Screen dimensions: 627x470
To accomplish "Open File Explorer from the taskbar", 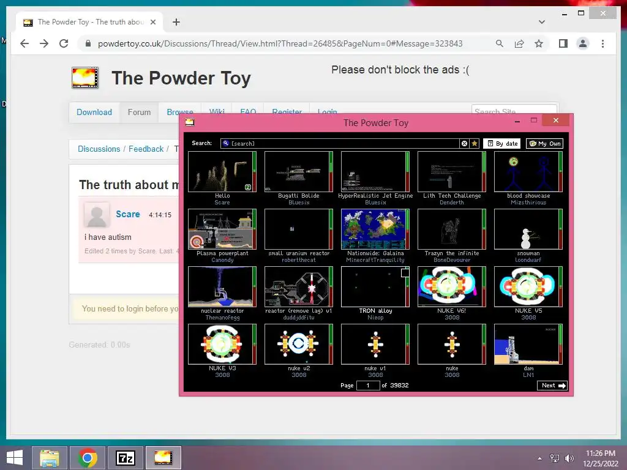I will tap(50, 458).
